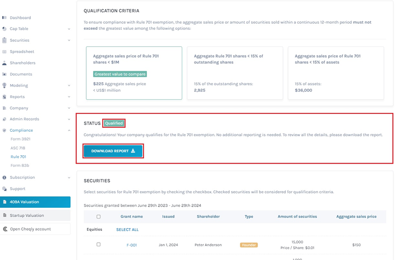The image size is (395, 260).
Task: Click the $36,000 assets value
Action: 303,90
